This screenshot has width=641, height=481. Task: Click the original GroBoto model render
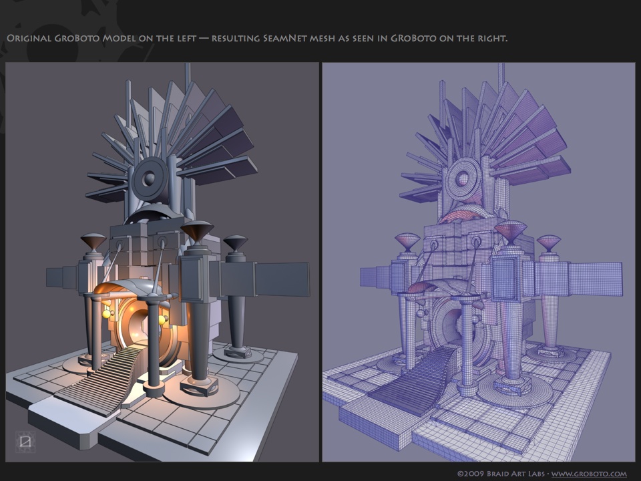(162, 262)
